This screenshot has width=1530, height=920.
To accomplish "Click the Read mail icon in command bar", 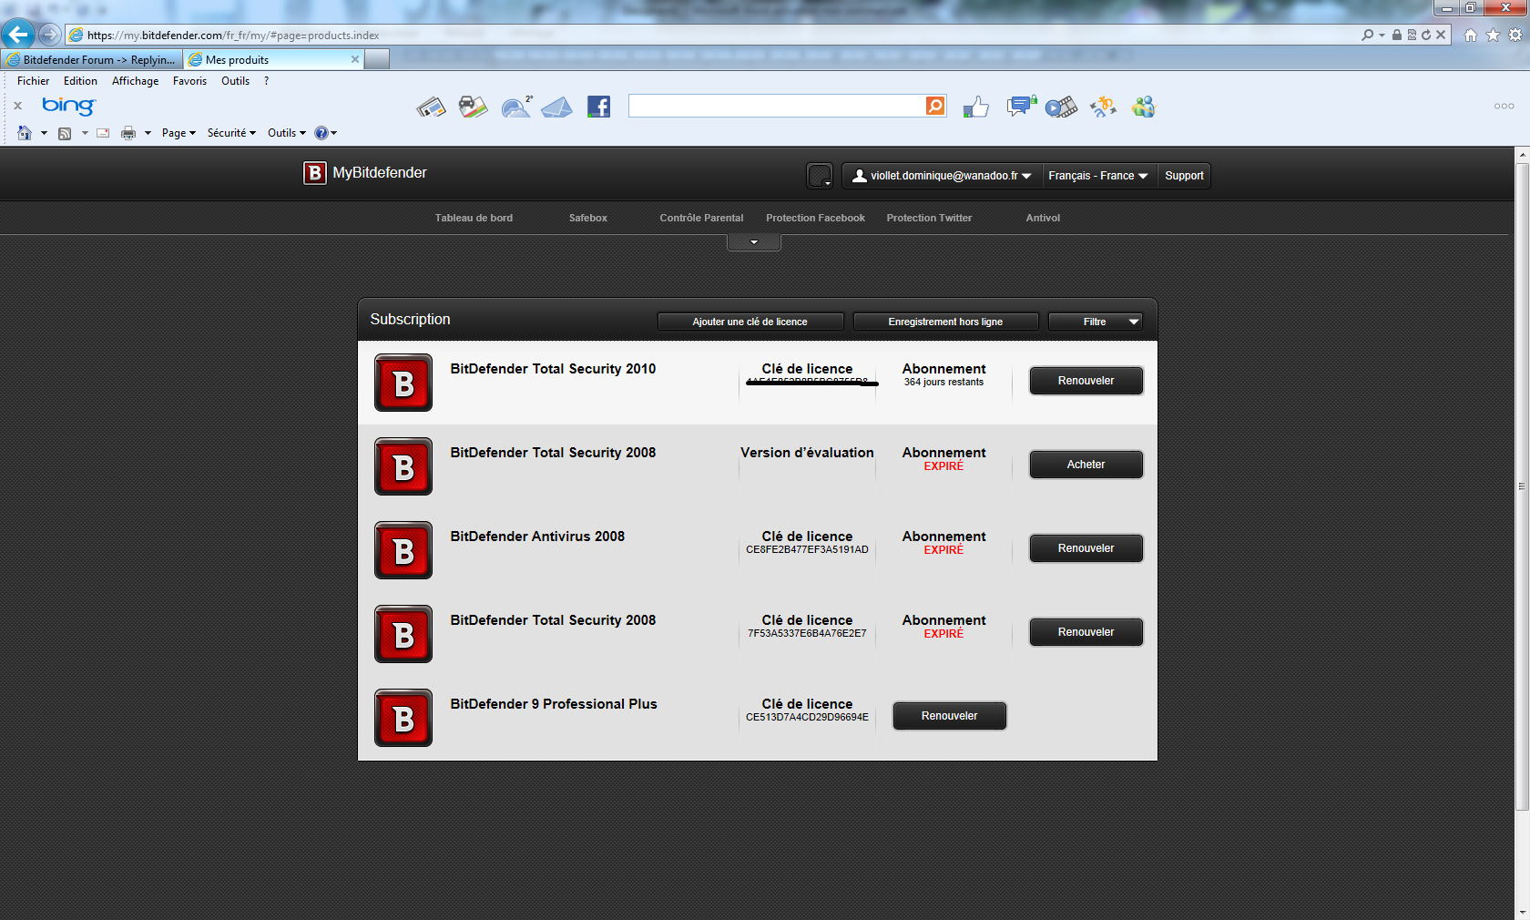I will click(103, 133).
